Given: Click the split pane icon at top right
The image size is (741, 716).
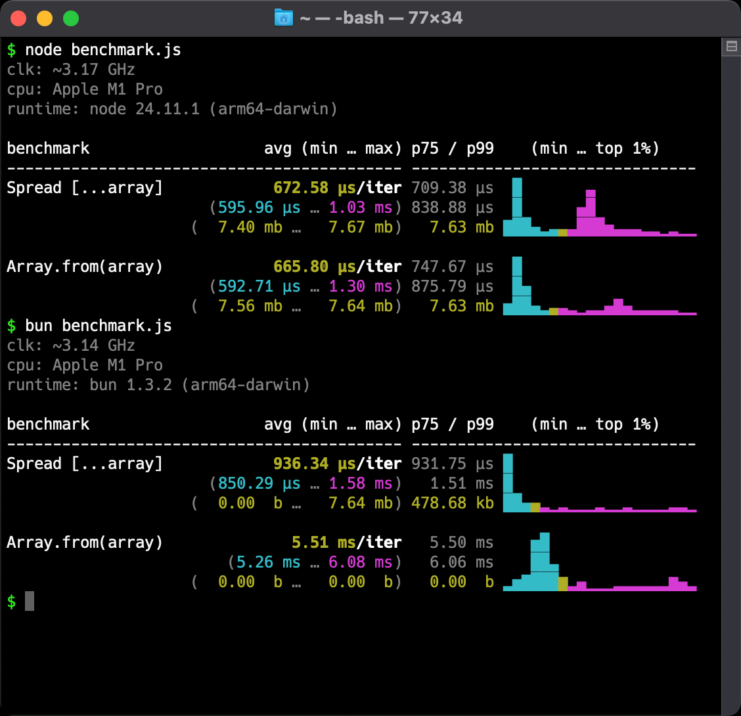Looking at the screenshot, I should click(730, 47).
